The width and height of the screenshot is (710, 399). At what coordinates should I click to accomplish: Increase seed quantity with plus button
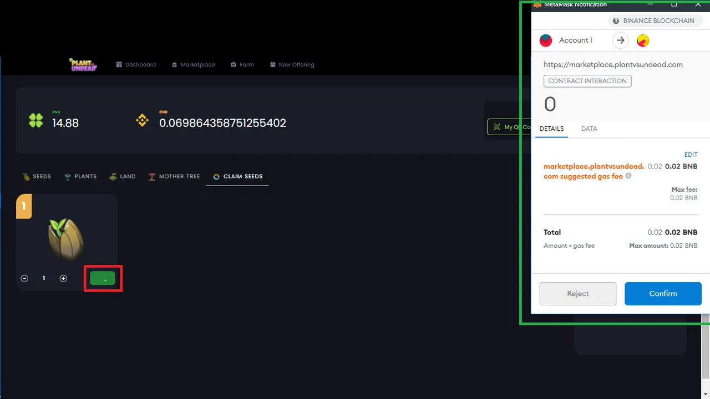63,278
